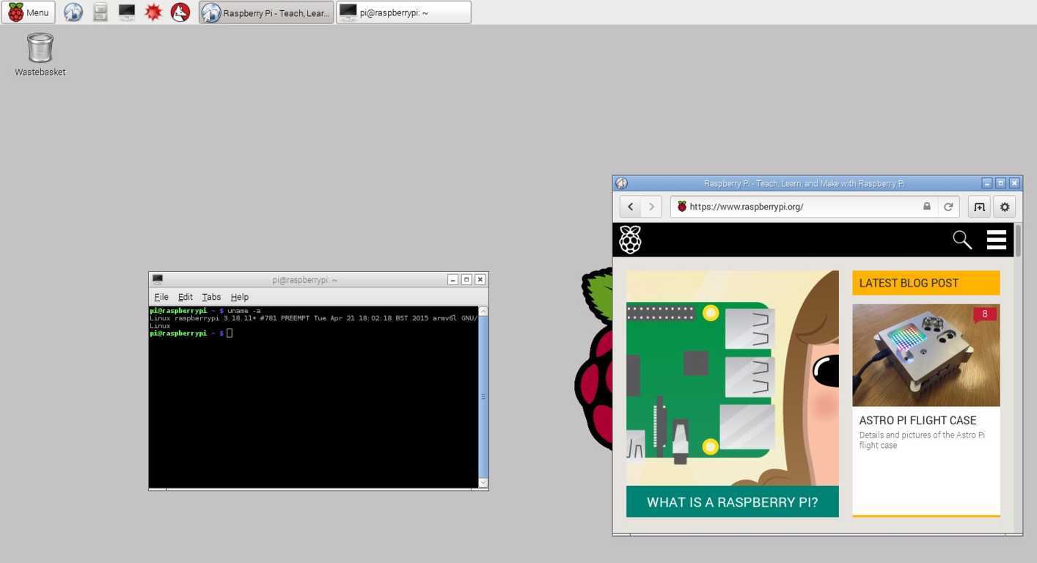
Task: Switch to the Raspberry Pi browser taskbar entry
Action: [x=266, y=12]
